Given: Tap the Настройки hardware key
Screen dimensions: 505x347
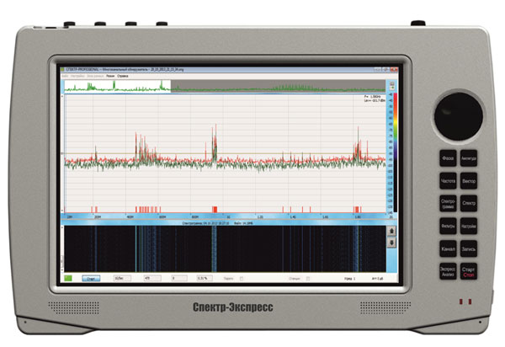Looking at the screenshot, I should (x=468, y=226).
